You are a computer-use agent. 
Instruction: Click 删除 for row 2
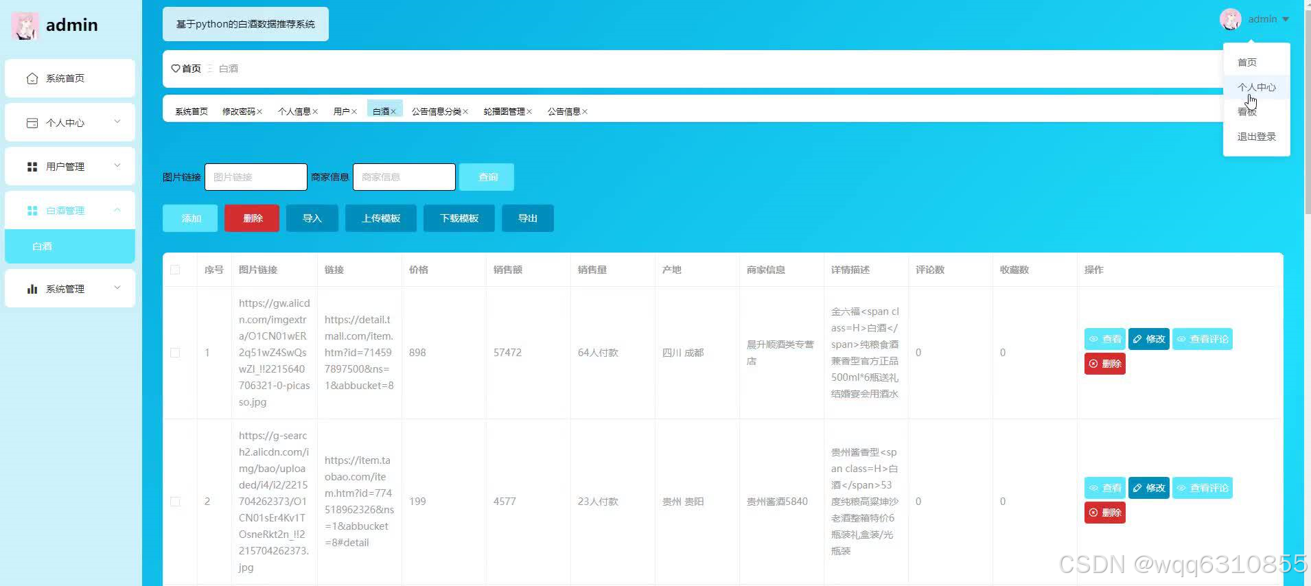point(1105,513)
